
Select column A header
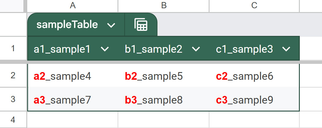pos(72,6)
